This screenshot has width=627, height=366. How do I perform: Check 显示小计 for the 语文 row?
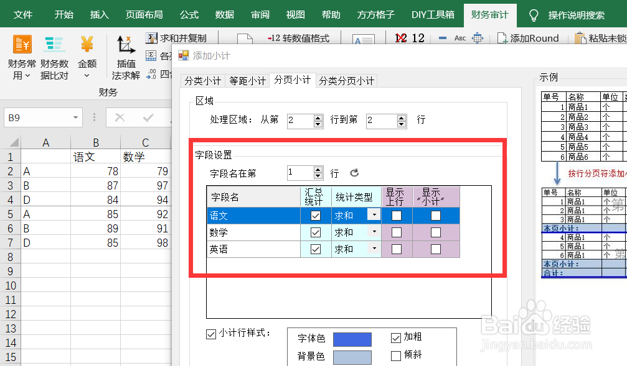(435, 216)
